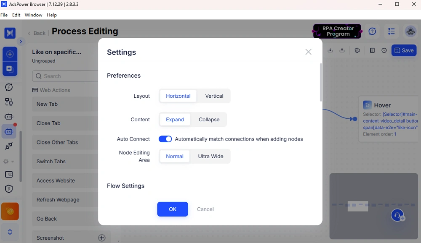The width and height of the screenshot is (421, 243).
Task: Open the task list icon near the profile avatar
Action: [x=391, y=31]
